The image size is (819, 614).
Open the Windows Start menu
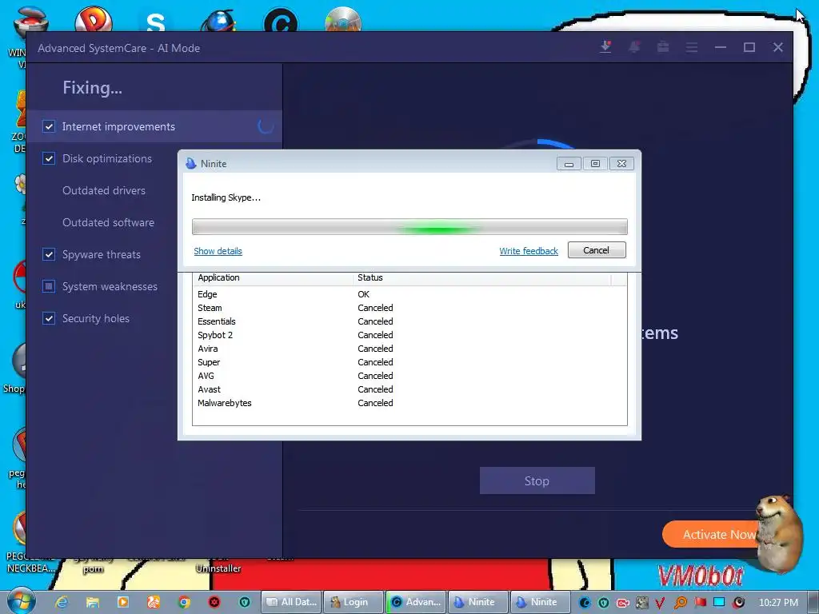20,601
